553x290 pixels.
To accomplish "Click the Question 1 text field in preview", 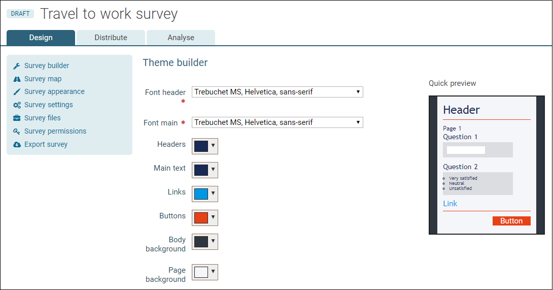I will click(466, 150).
